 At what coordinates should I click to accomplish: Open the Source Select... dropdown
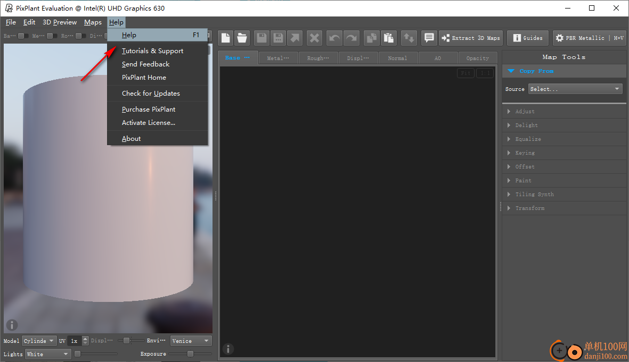[x=575, y=89]
